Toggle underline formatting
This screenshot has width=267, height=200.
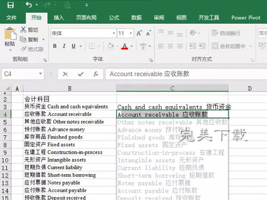73,46
